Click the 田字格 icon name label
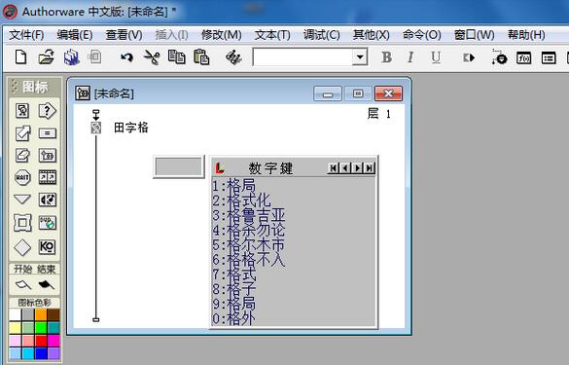The width and height of the screenshot is (569, 365). click(131, 128)
